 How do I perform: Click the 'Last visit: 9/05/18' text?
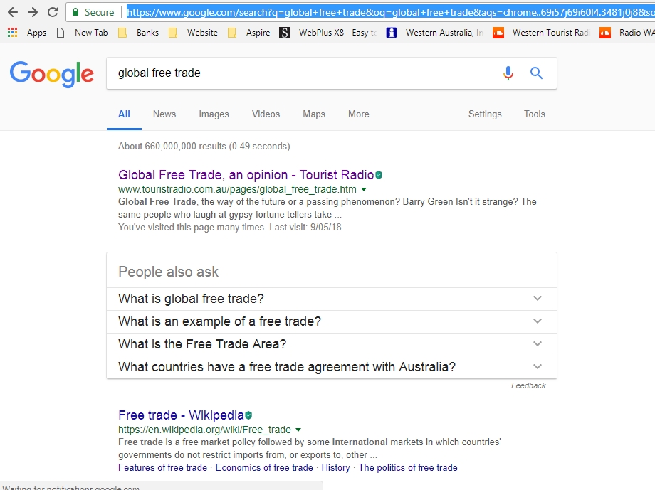point(305,228)
